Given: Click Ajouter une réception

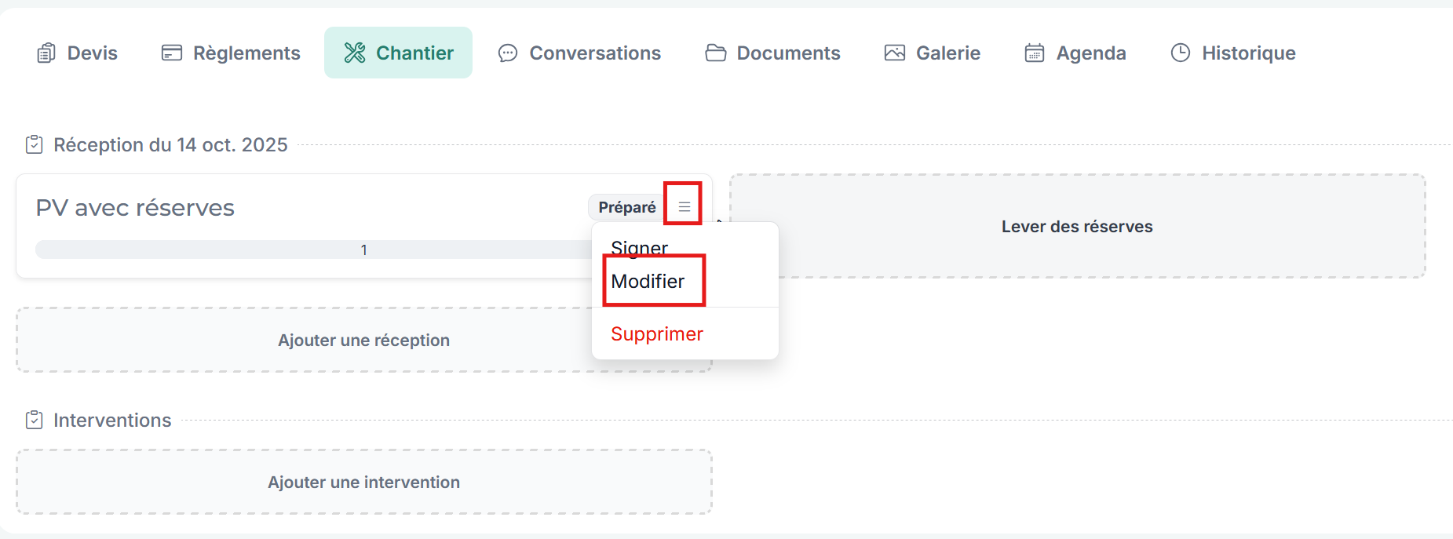Looking at the screenshot, I should click(x=364, y=340).
